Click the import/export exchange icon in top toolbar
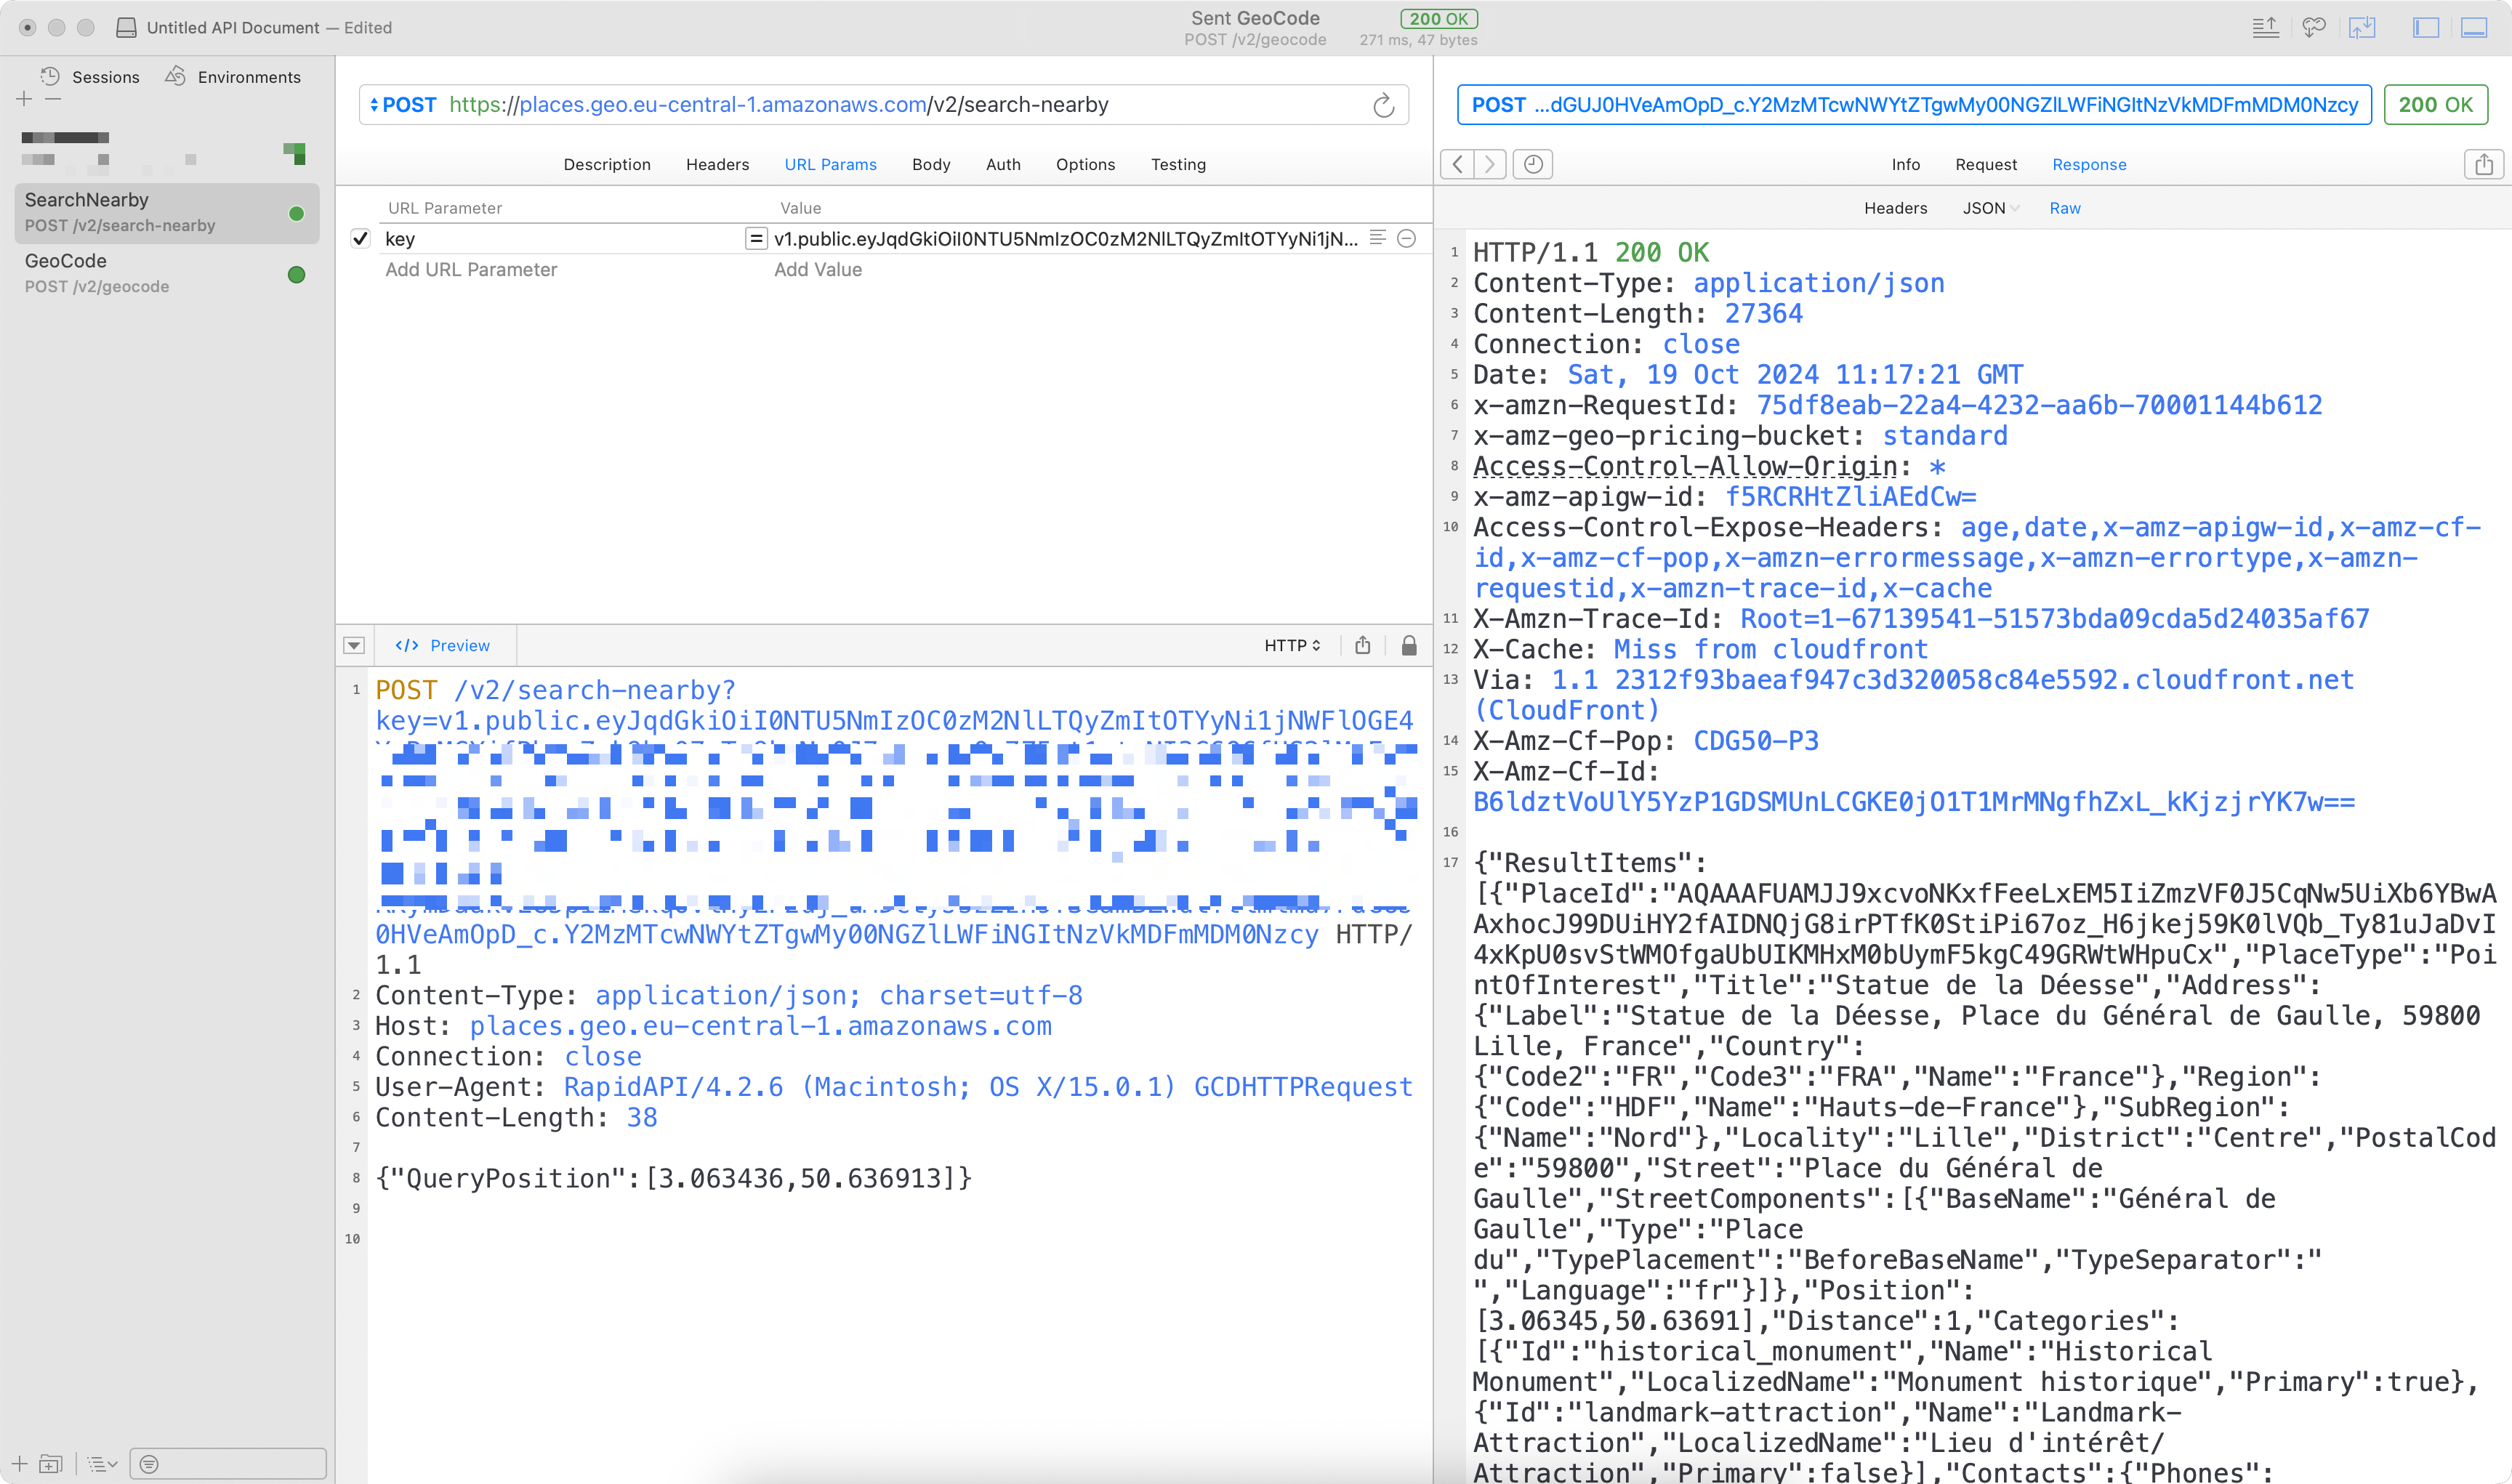This screenshot has width=2512, height=1484. click(2362, 28)
